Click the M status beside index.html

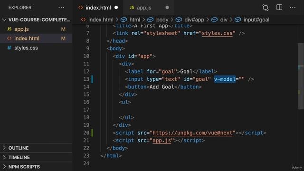click(x=63, y=38)
